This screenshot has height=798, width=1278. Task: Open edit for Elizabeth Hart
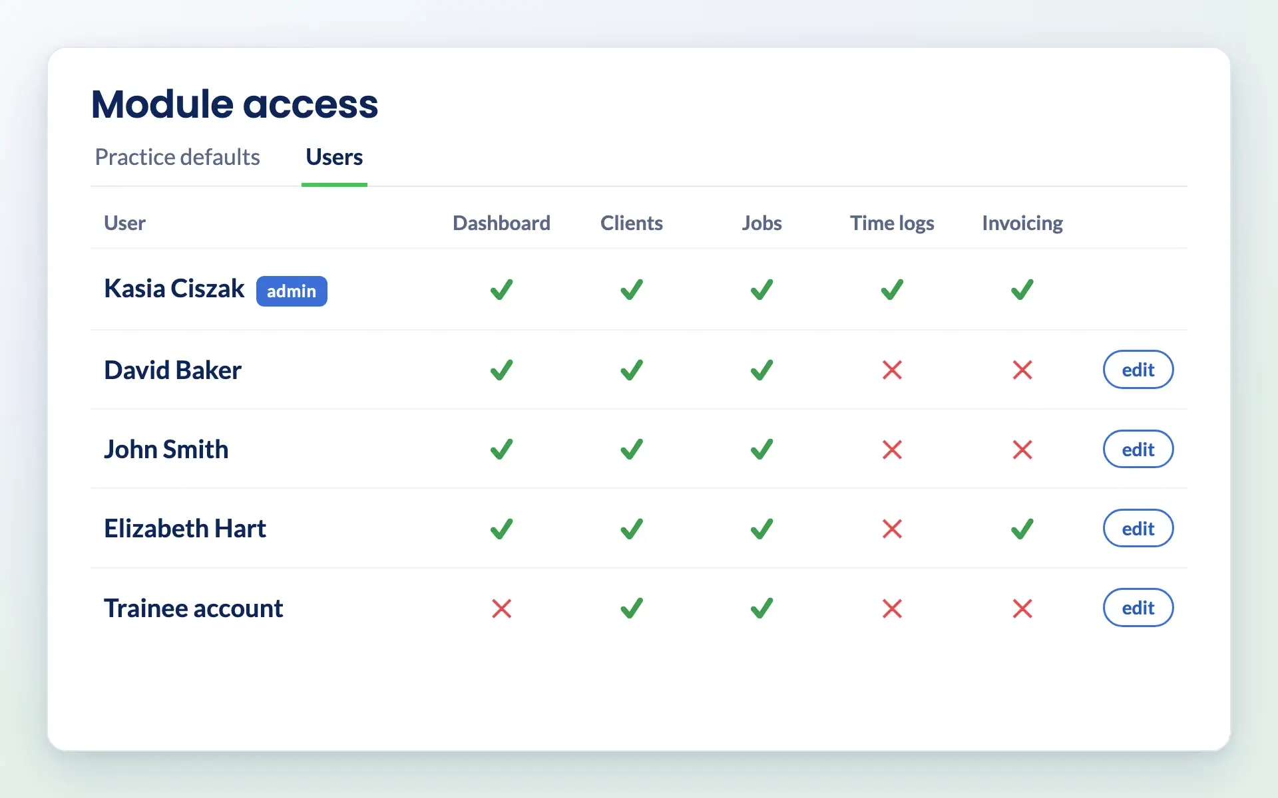[1138, 529]
